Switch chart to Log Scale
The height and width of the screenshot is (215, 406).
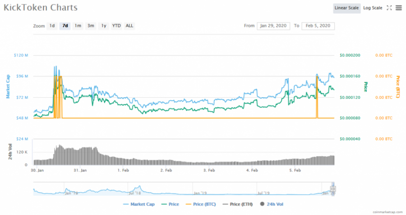click(x=373, y=8)
